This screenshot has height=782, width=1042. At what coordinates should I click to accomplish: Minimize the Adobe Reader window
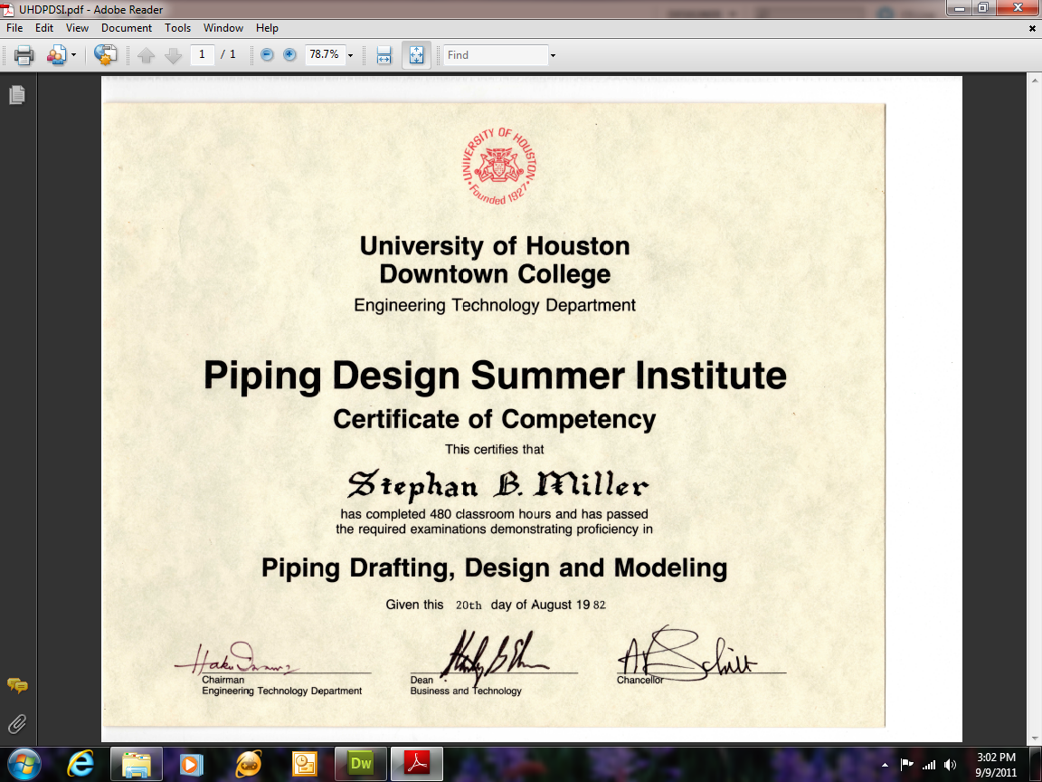point(960,8)
